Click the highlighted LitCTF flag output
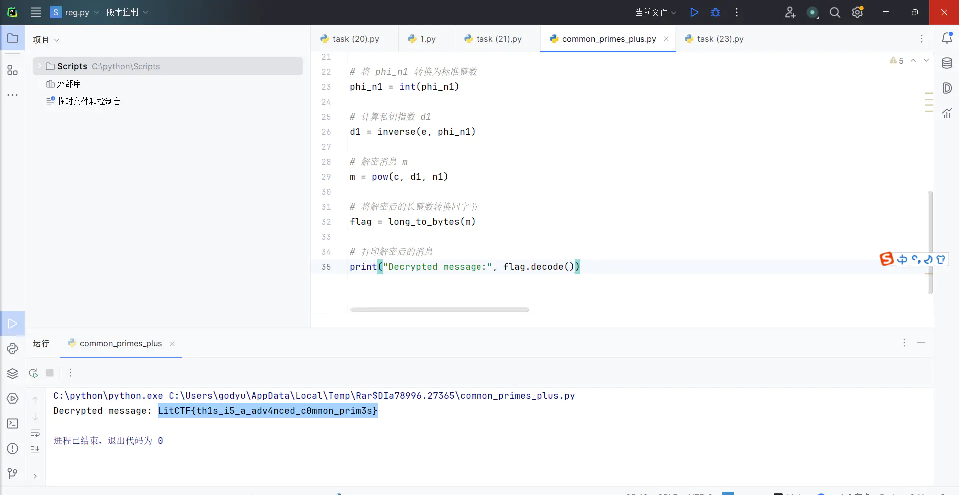The image size is (959, 495). pyautogui.click(x=268, y=411)
